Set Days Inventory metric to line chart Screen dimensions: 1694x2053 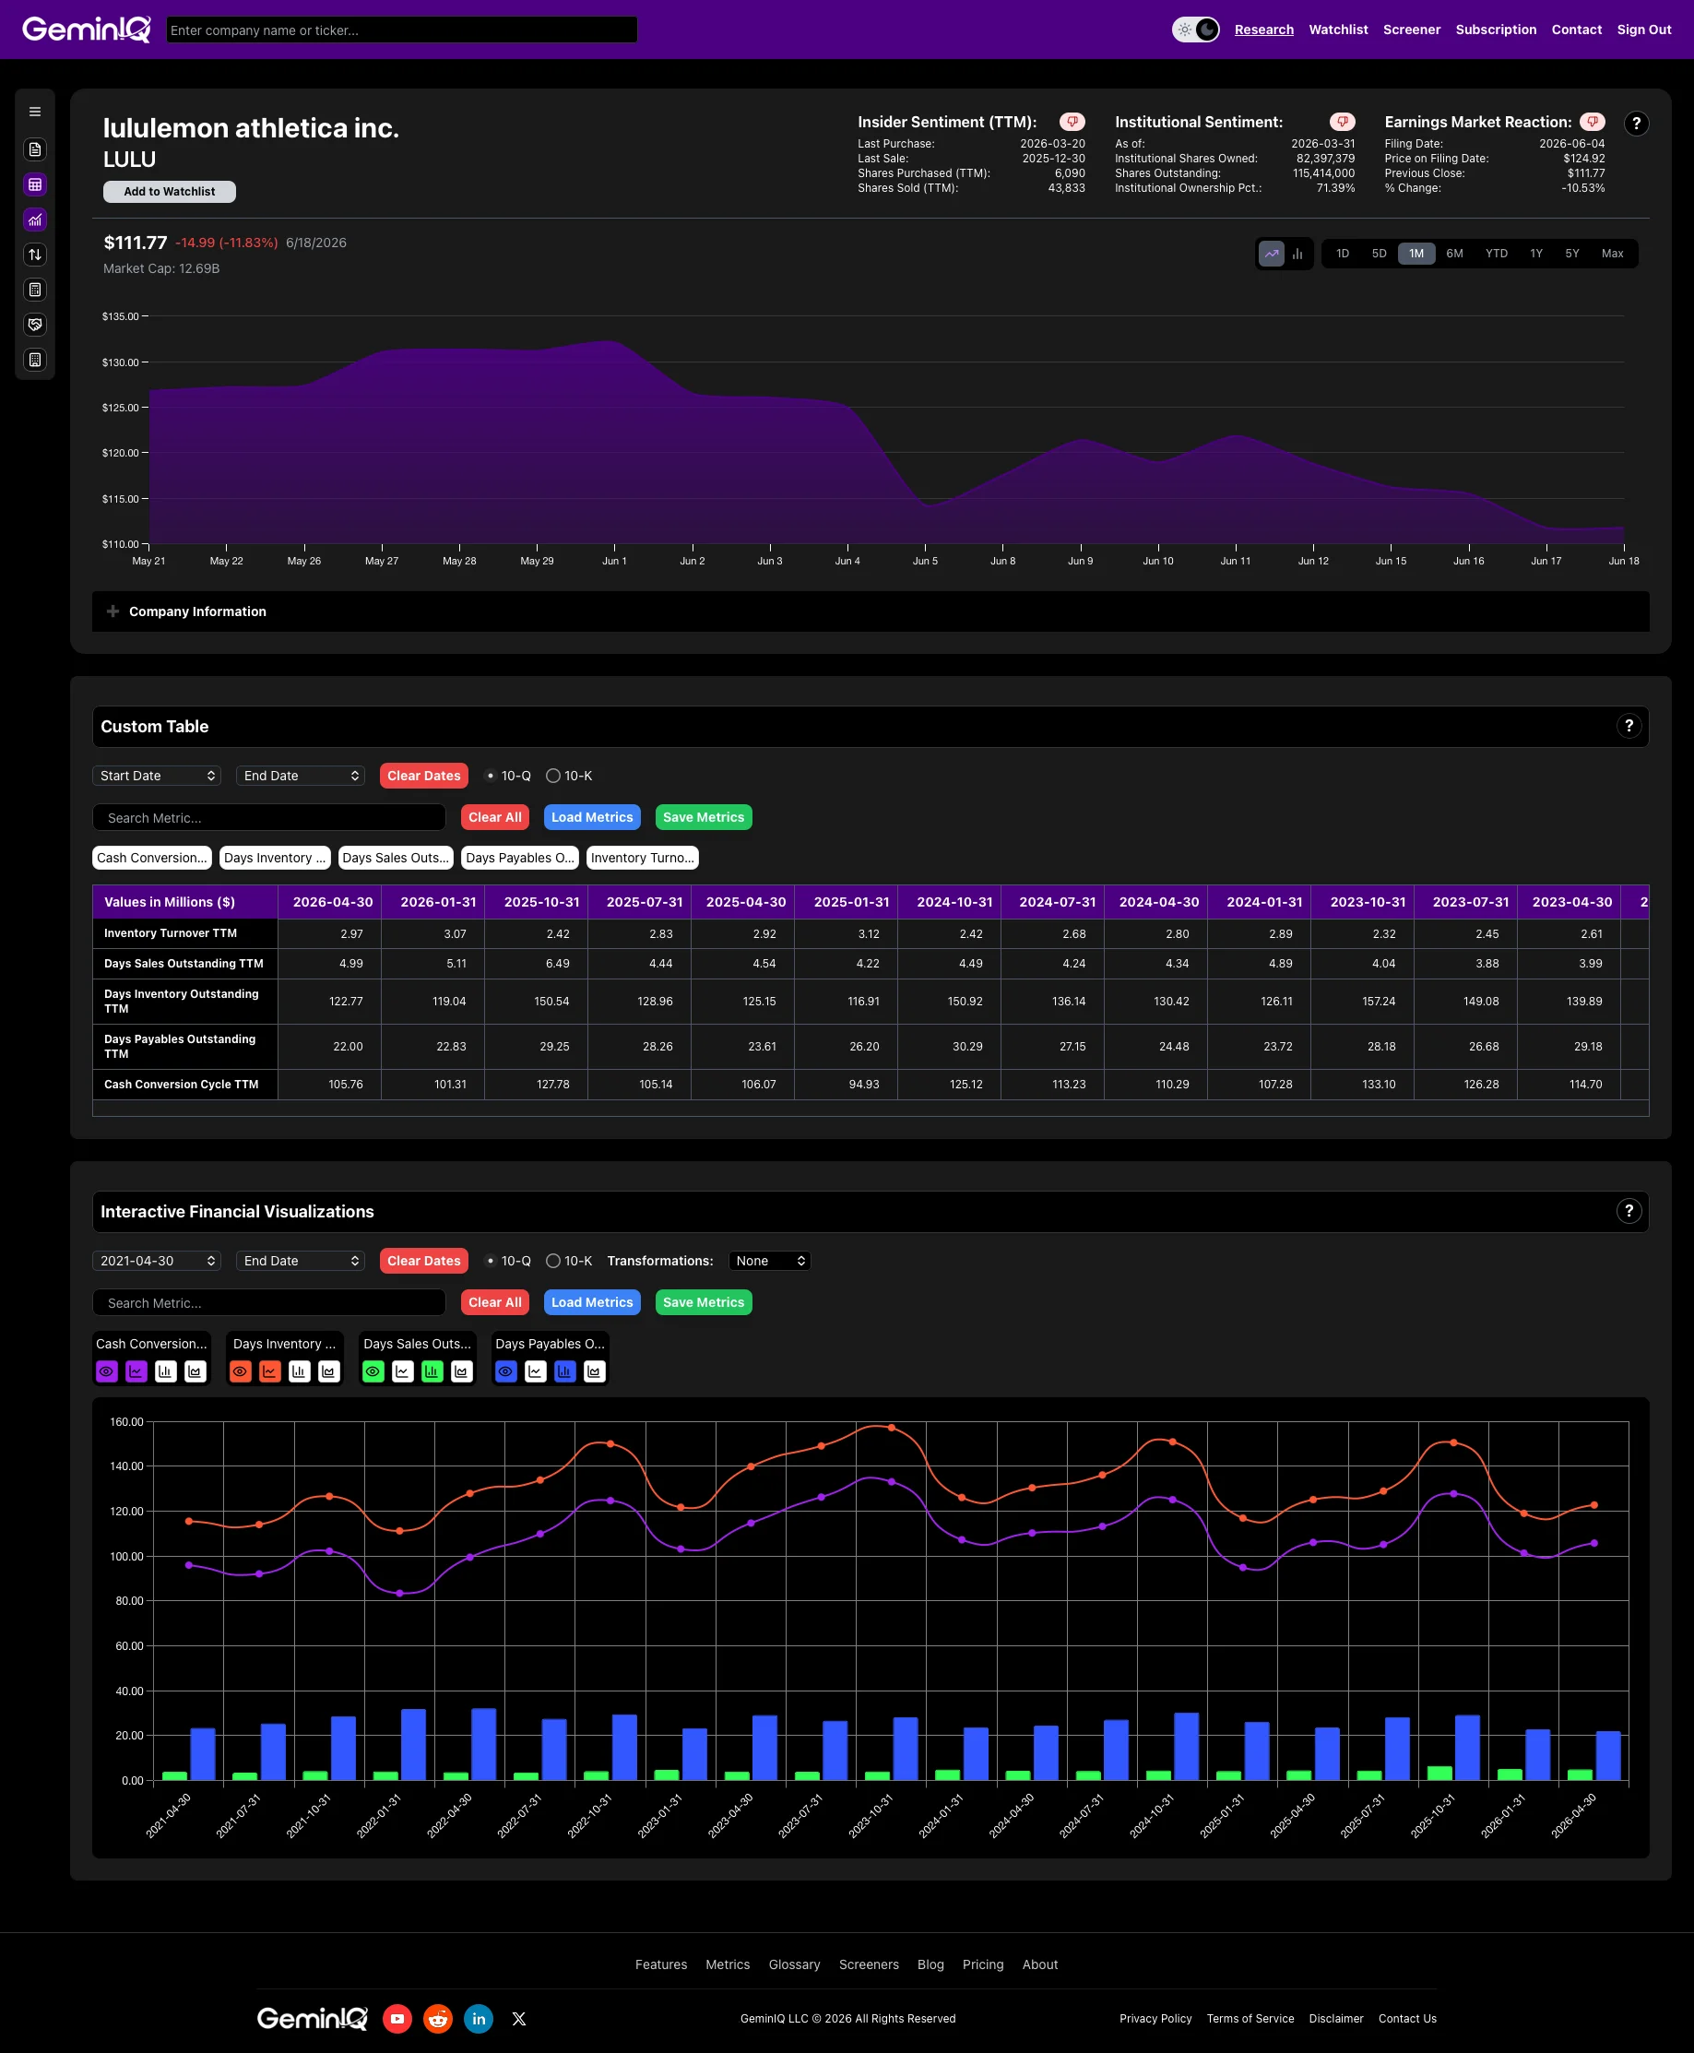click(x=270, y=1371)
